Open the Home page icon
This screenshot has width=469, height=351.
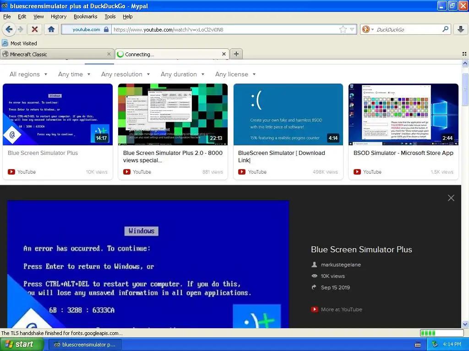pyautogui.click(x=51, y=29)
